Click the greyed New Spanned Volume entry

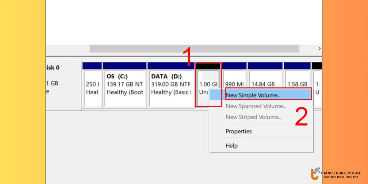(256, 106)
